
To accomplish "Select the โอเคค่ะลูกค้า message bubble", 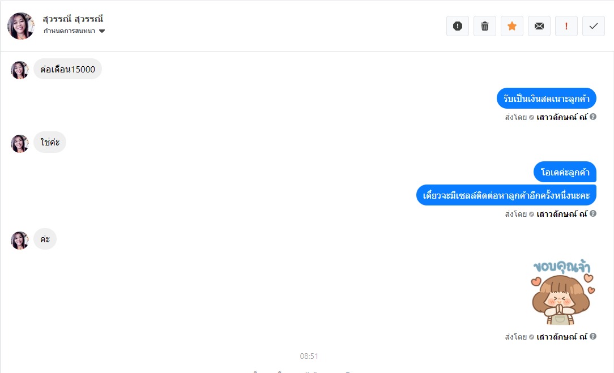I will (x=565, y=172).
